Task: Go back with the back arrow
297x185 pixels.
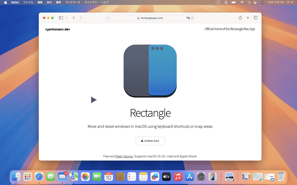Action: coord(74,18)
